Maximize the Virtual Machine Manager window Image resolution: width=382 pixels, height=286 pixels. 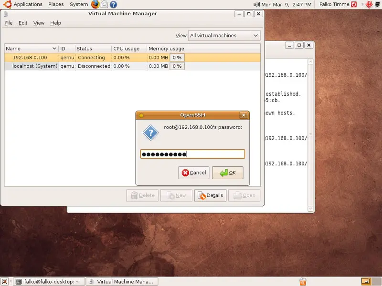[x=249, y=14]
